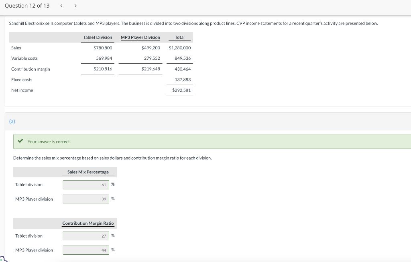The image size is (411, 262).
Task: Select the MP3 Player Division column heading
Action: [140, 37]
